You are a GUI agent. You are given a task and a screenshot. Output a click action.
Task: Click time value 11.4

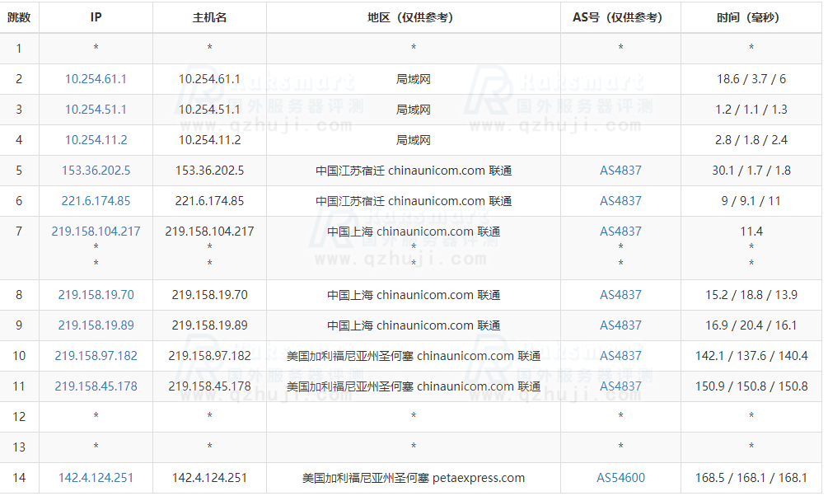[x=751, y=232]
